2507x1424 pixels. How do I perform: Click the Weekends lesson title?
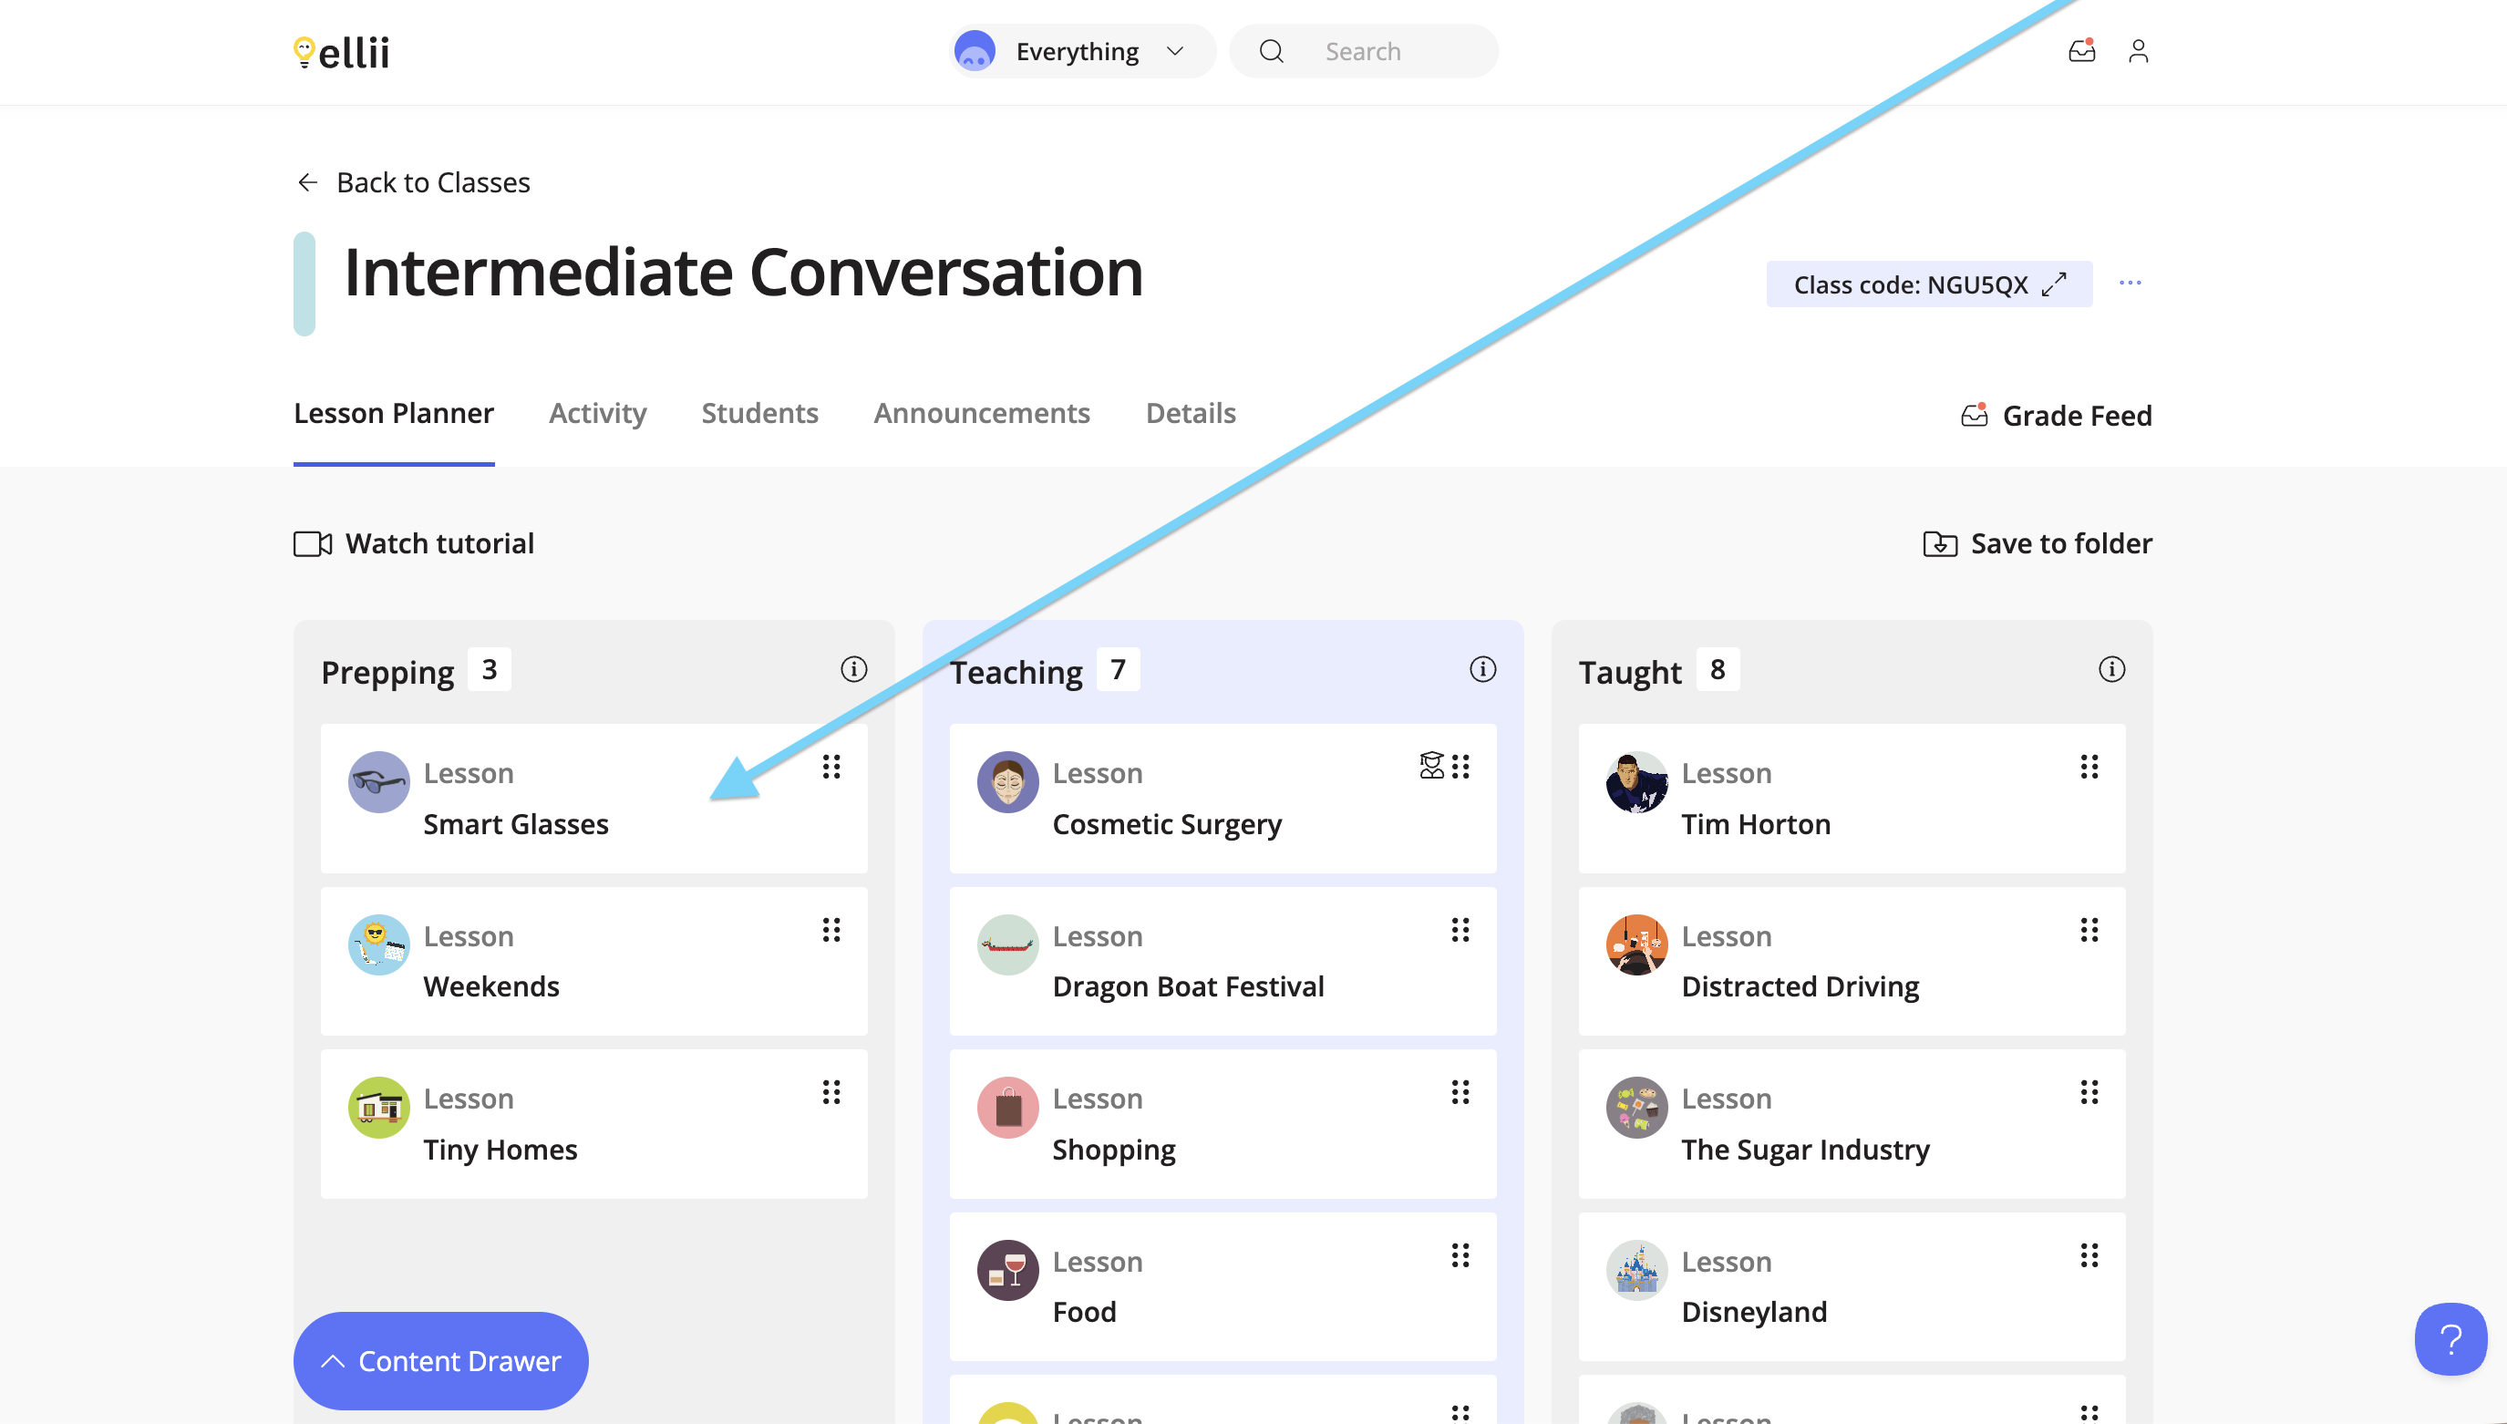(491, 986)
